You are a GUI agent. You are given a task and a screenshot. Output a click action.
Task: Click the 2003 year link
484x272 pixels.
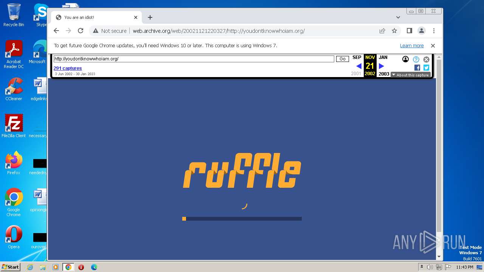coord(384,74)
